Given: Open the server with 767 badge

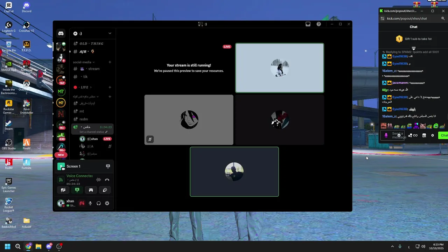Looking at the screenshot, I should click(61, 80).
